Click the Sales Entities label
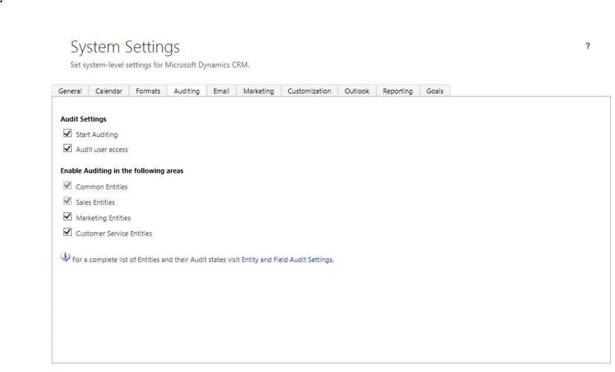 [x=95, y=202]
